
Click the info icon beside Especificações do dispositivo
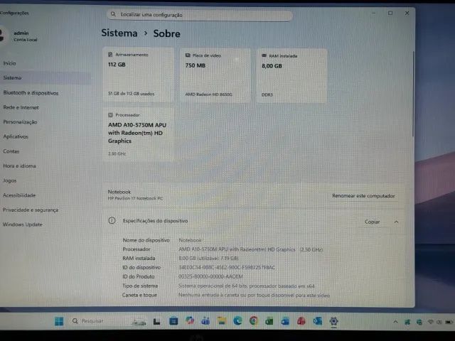click(x=112, y=221)
